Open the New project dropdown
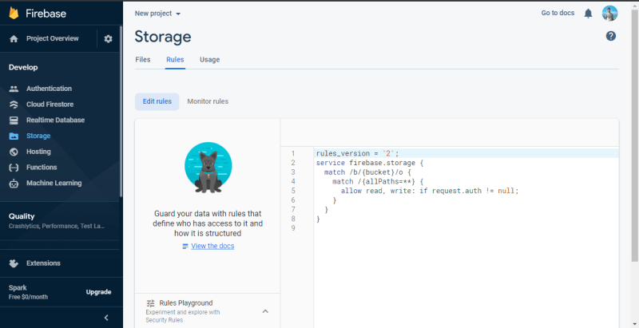Screen dimensions: 639x328 157,14
